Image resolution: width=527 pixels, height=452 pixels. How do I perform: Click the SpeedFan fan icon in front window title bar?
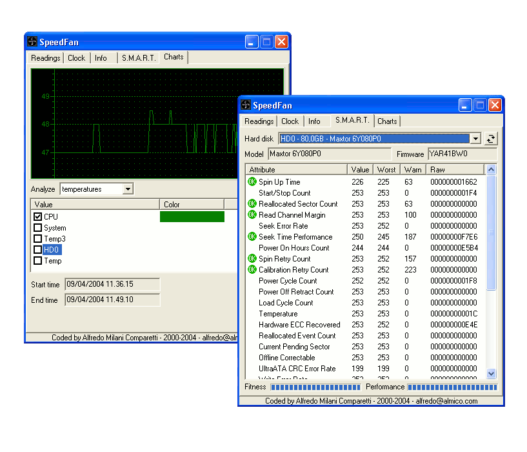pyautogui.click(x=246, y=105)
